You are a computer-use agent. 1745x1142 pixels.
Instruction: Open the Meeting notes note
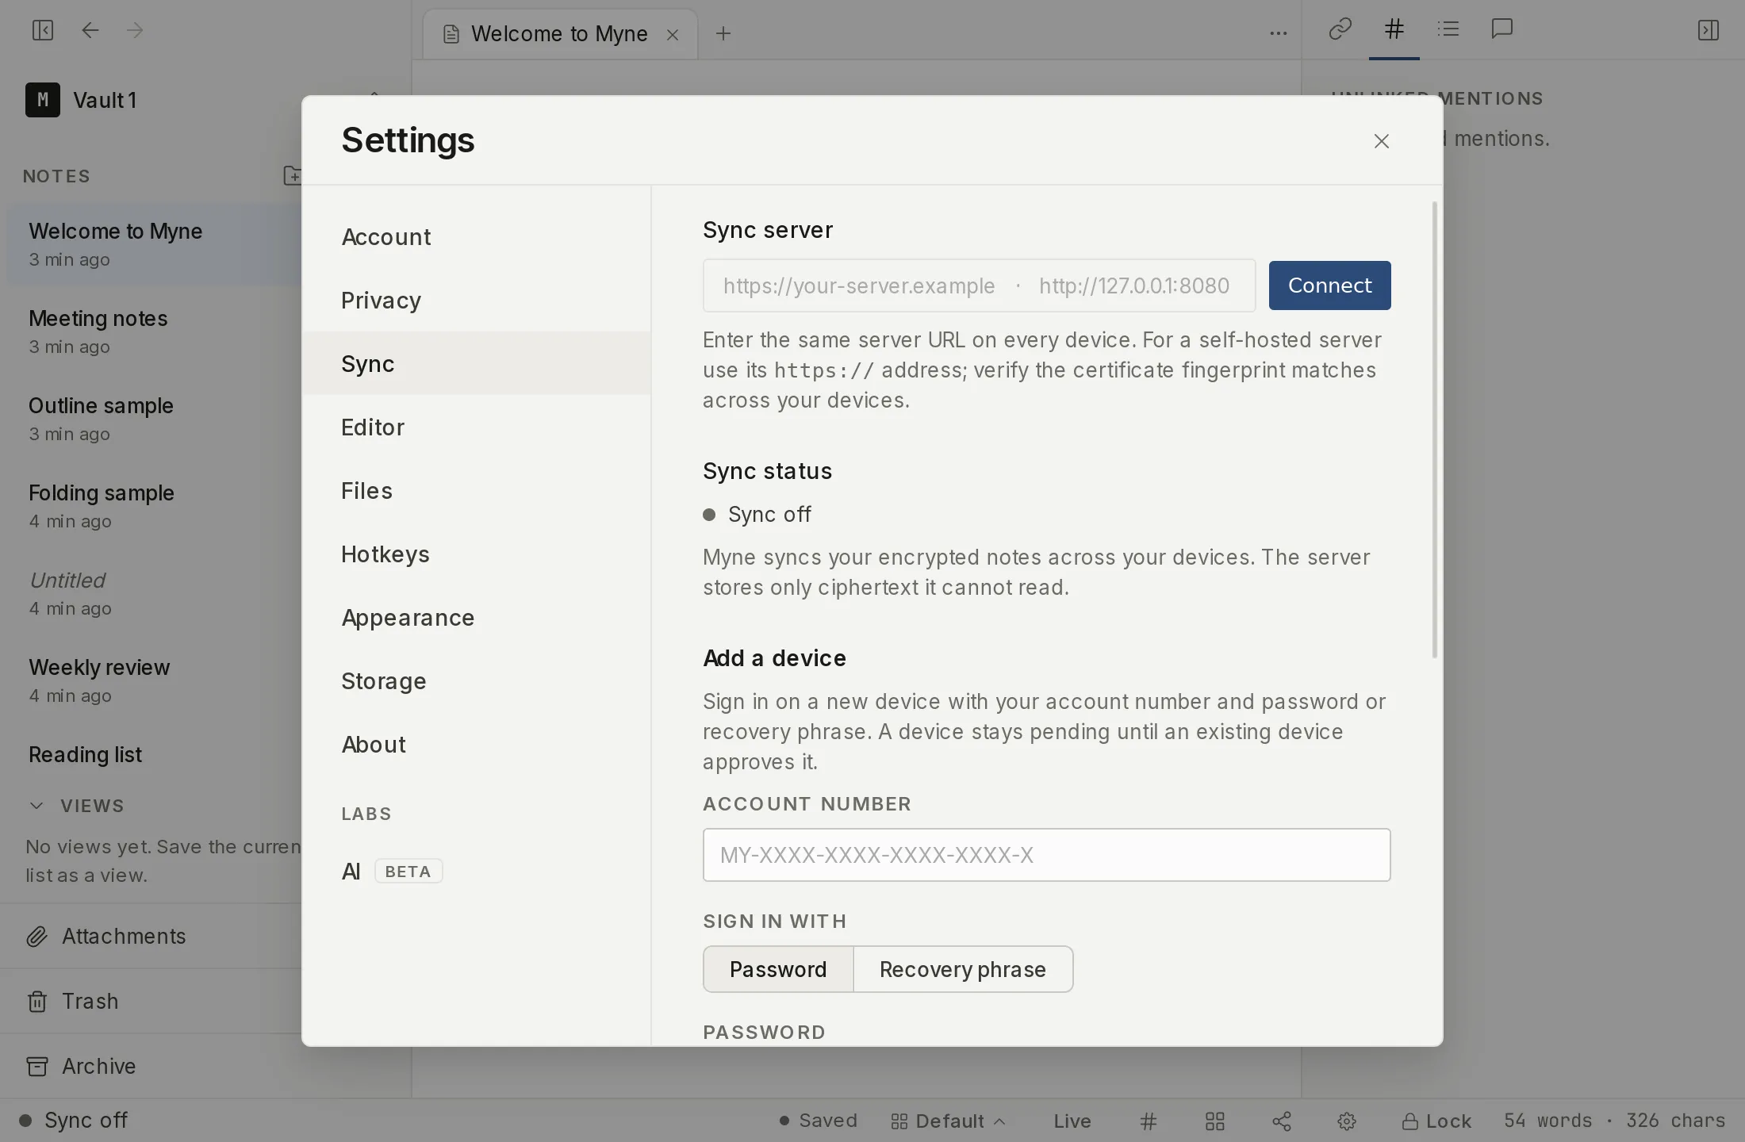point(154,331)
